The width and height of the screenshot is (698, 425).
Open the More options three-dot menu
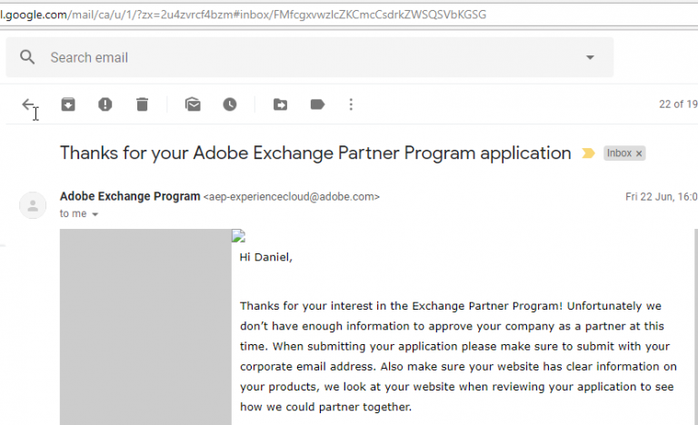[x=351, y=104]
